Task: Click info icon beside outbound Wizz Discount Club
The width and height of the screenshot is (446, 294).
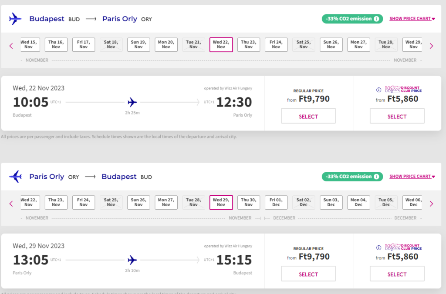Action: [x=378, y=90]
